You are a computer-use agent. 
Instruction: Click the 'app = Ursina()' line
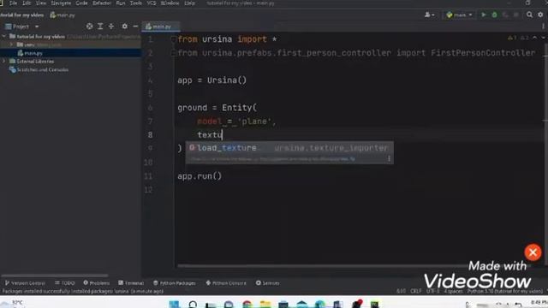211,80
